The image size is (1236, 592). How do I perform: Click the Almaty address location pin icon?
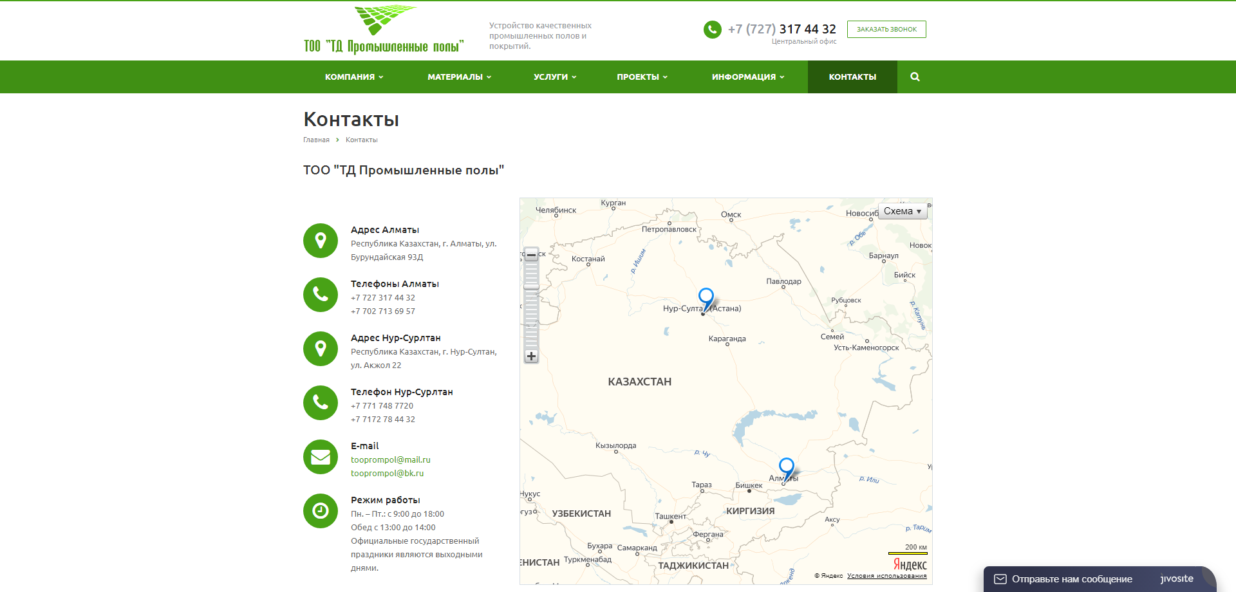click(321, 241)
